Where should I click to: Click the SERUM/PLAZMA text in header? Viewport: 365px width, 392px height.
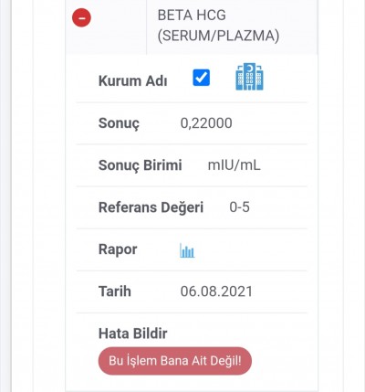[x=218, y=36]
